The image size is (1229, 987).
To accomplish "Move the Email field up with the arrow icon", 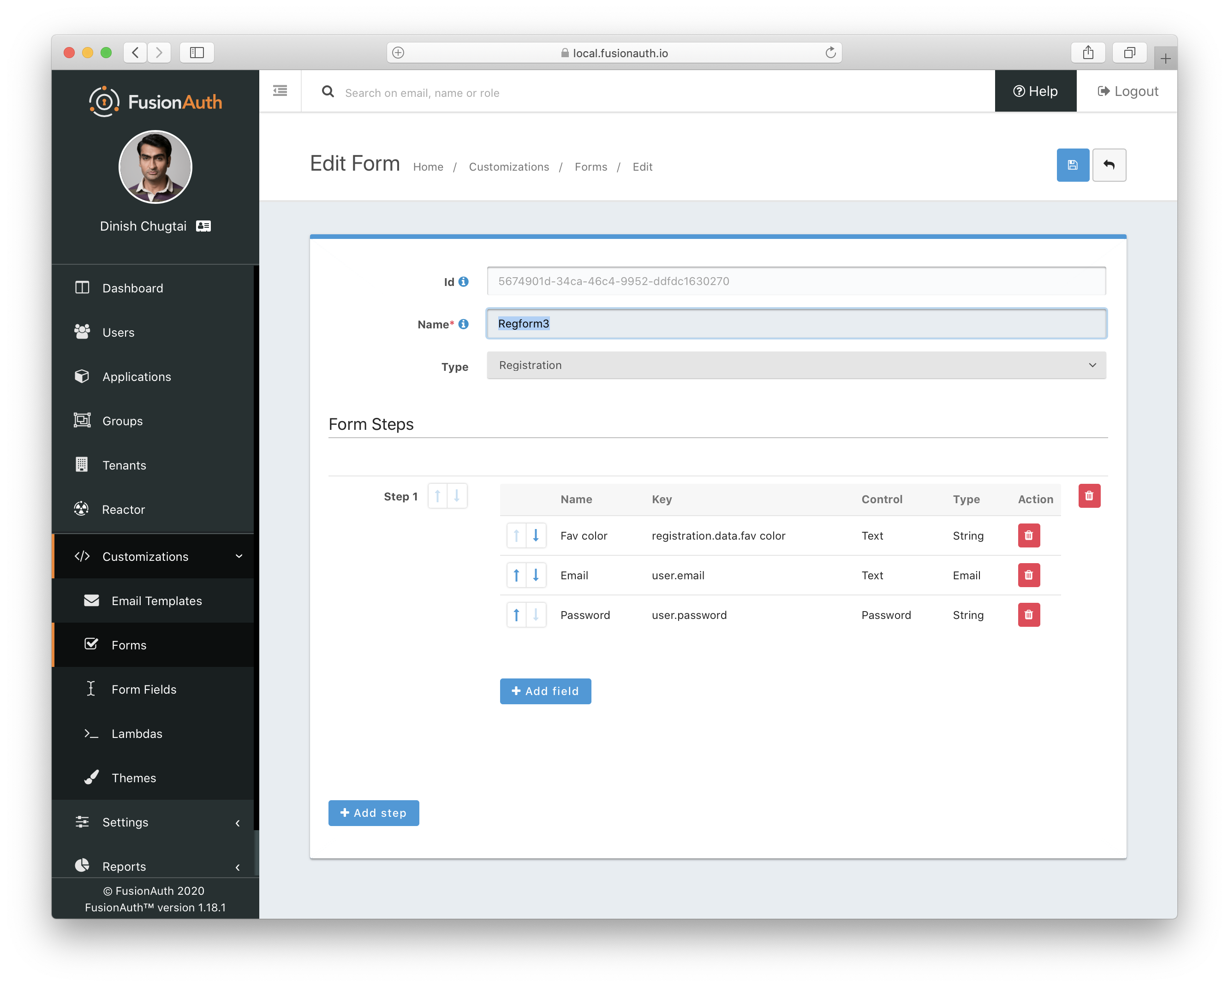I will click(x=516, y=575).
